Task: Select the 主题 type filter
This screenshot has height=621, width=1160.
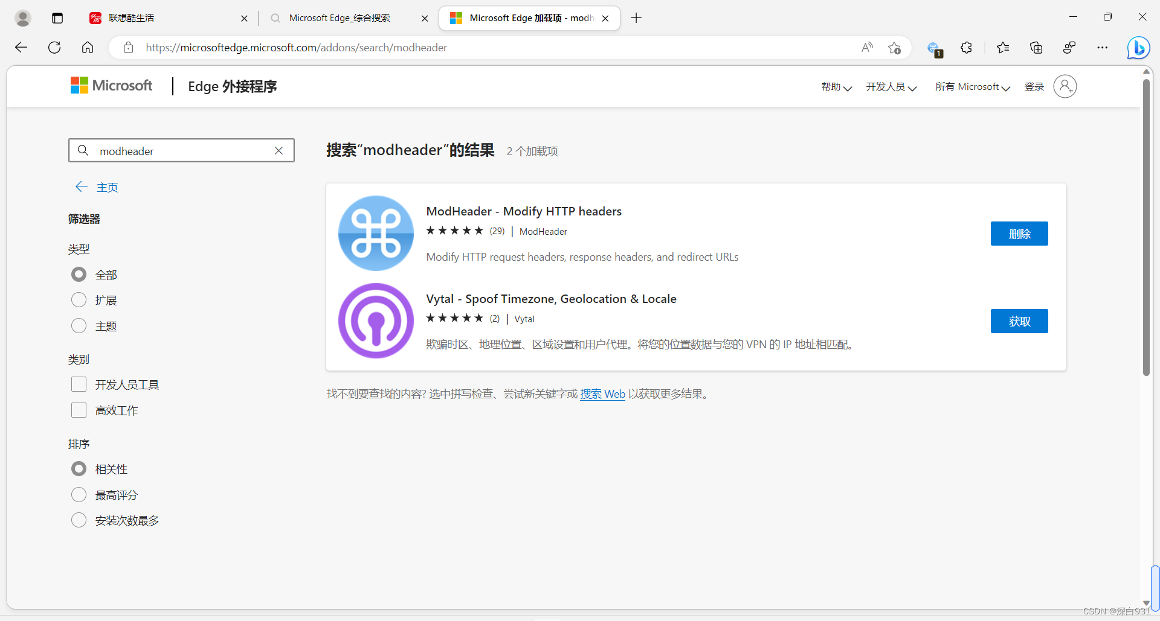Action: pos(79,326)
